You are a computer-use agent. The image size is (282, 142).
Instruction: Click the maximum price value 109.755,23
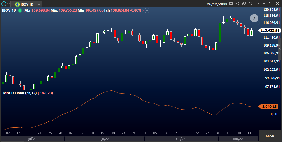(68, 10)
